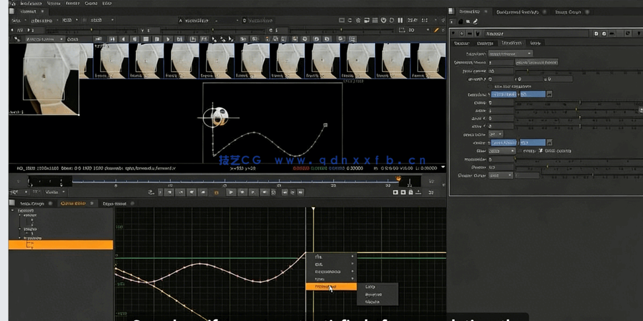This screenshot has height=321, width=643.
Task: Toggle the black outside checkbox
Action: pyautogui.click(x=541, y=151)
